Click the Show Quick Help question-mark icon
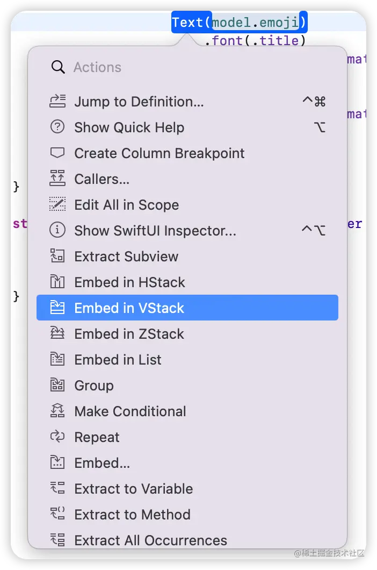The height and width of the screenshot is (570, 377). 57,127
